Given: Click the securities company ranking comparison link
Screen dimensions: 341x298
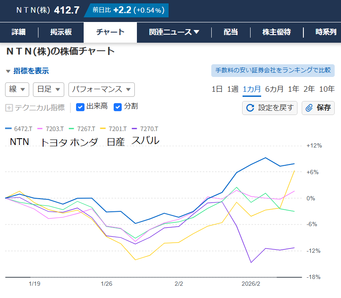Looking at the screenshot, I should (273, 70).
